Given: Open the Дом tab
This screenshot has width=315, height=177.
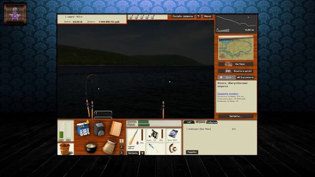Looking at the screenshot, I should pos(226,78).
